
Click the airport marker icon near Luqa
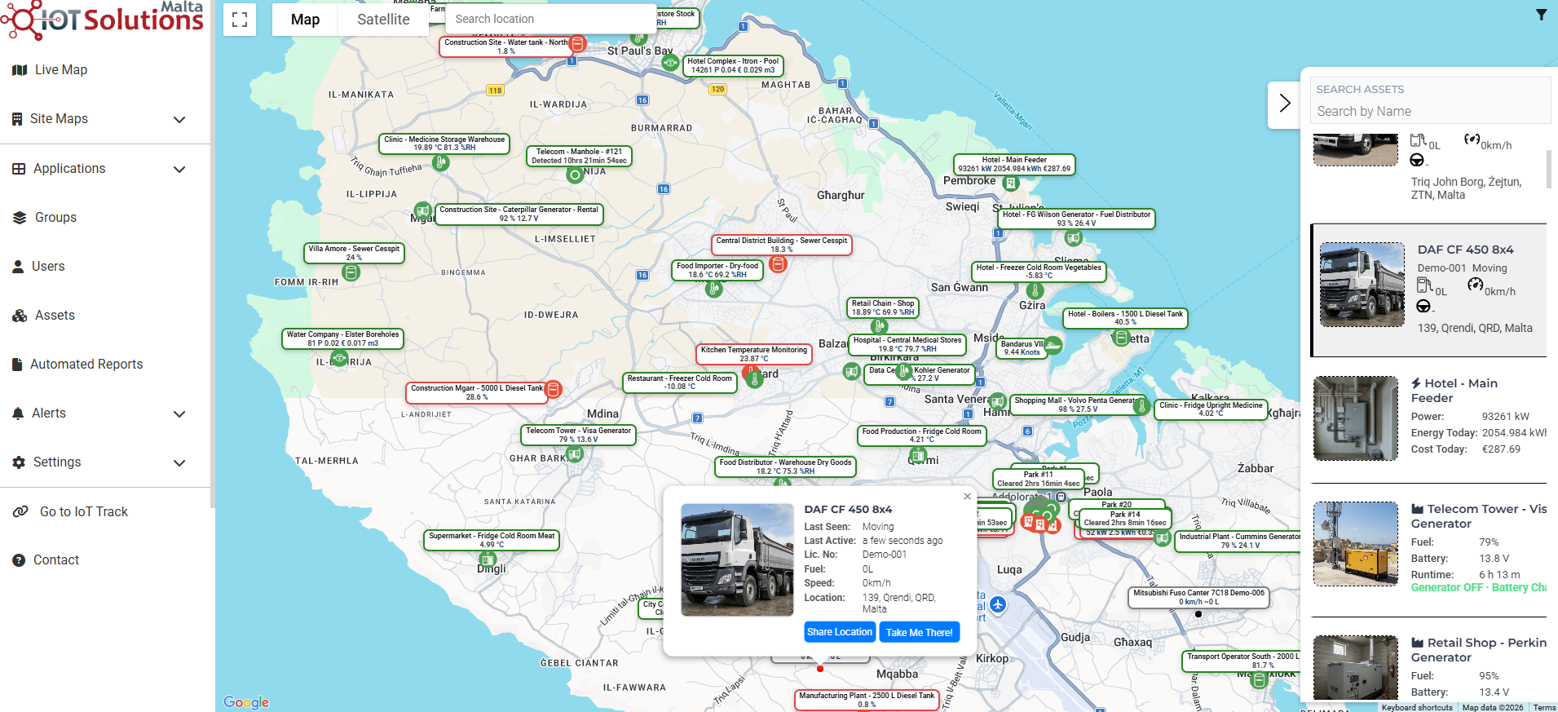point(998,604)
